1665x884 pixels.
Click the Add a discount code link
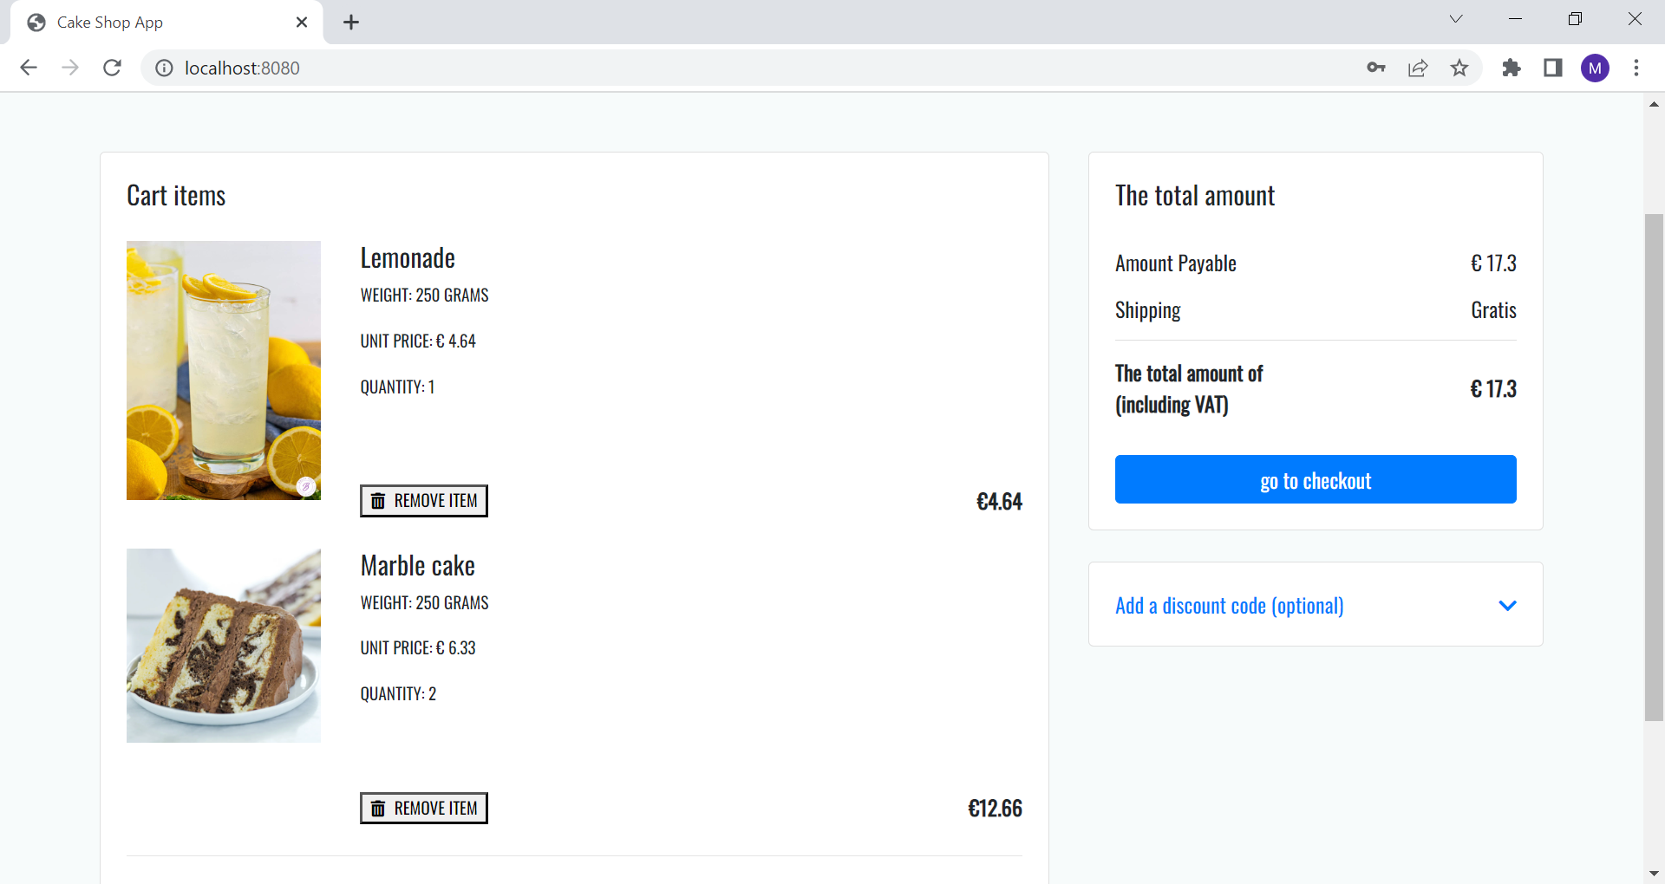[x=1229, y=605]
